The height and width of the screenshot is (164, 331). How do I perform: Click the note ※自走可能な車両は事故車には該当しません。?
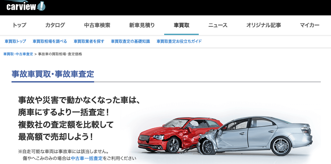click(64, 151)
